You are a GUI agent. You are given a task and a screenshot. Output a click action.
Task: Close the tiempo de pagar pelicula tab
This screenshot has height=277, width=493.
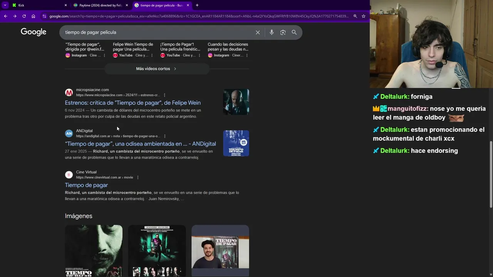click(188, 5)
